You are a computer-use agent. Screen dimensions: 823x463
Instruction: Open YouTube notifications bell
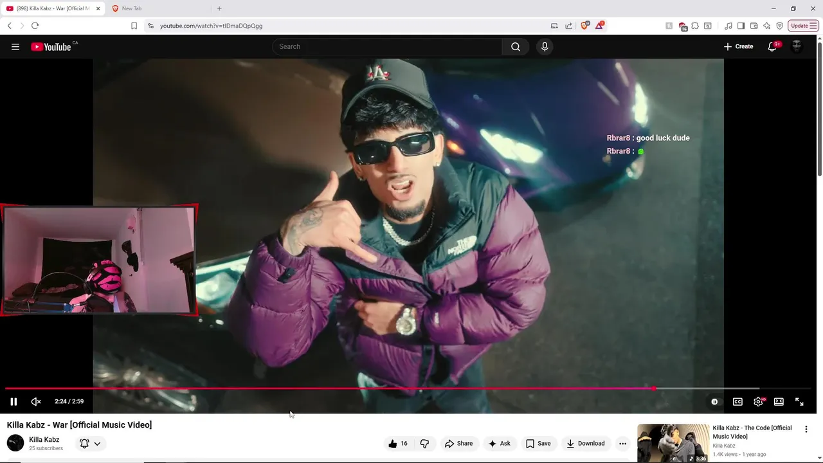click(773, 46)
